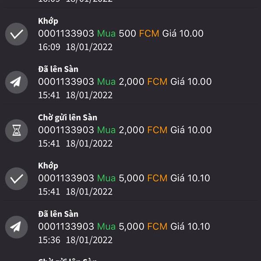Image resolution: width=261 pixels, height=261 pixels.
Task: Select cut-off timestamp at top of list
Action: point(75,1)
